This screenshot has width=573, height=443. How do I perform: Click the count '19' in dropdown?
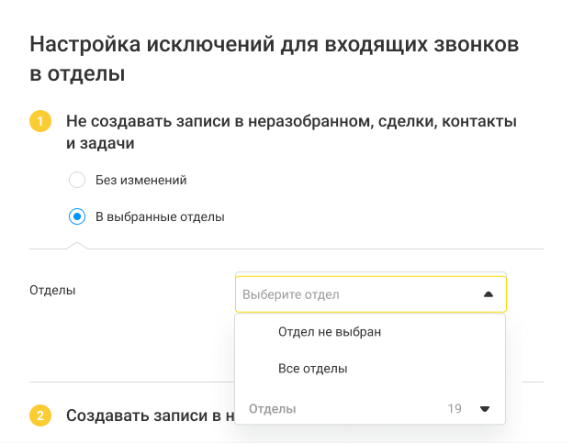(x=455, y=409)
